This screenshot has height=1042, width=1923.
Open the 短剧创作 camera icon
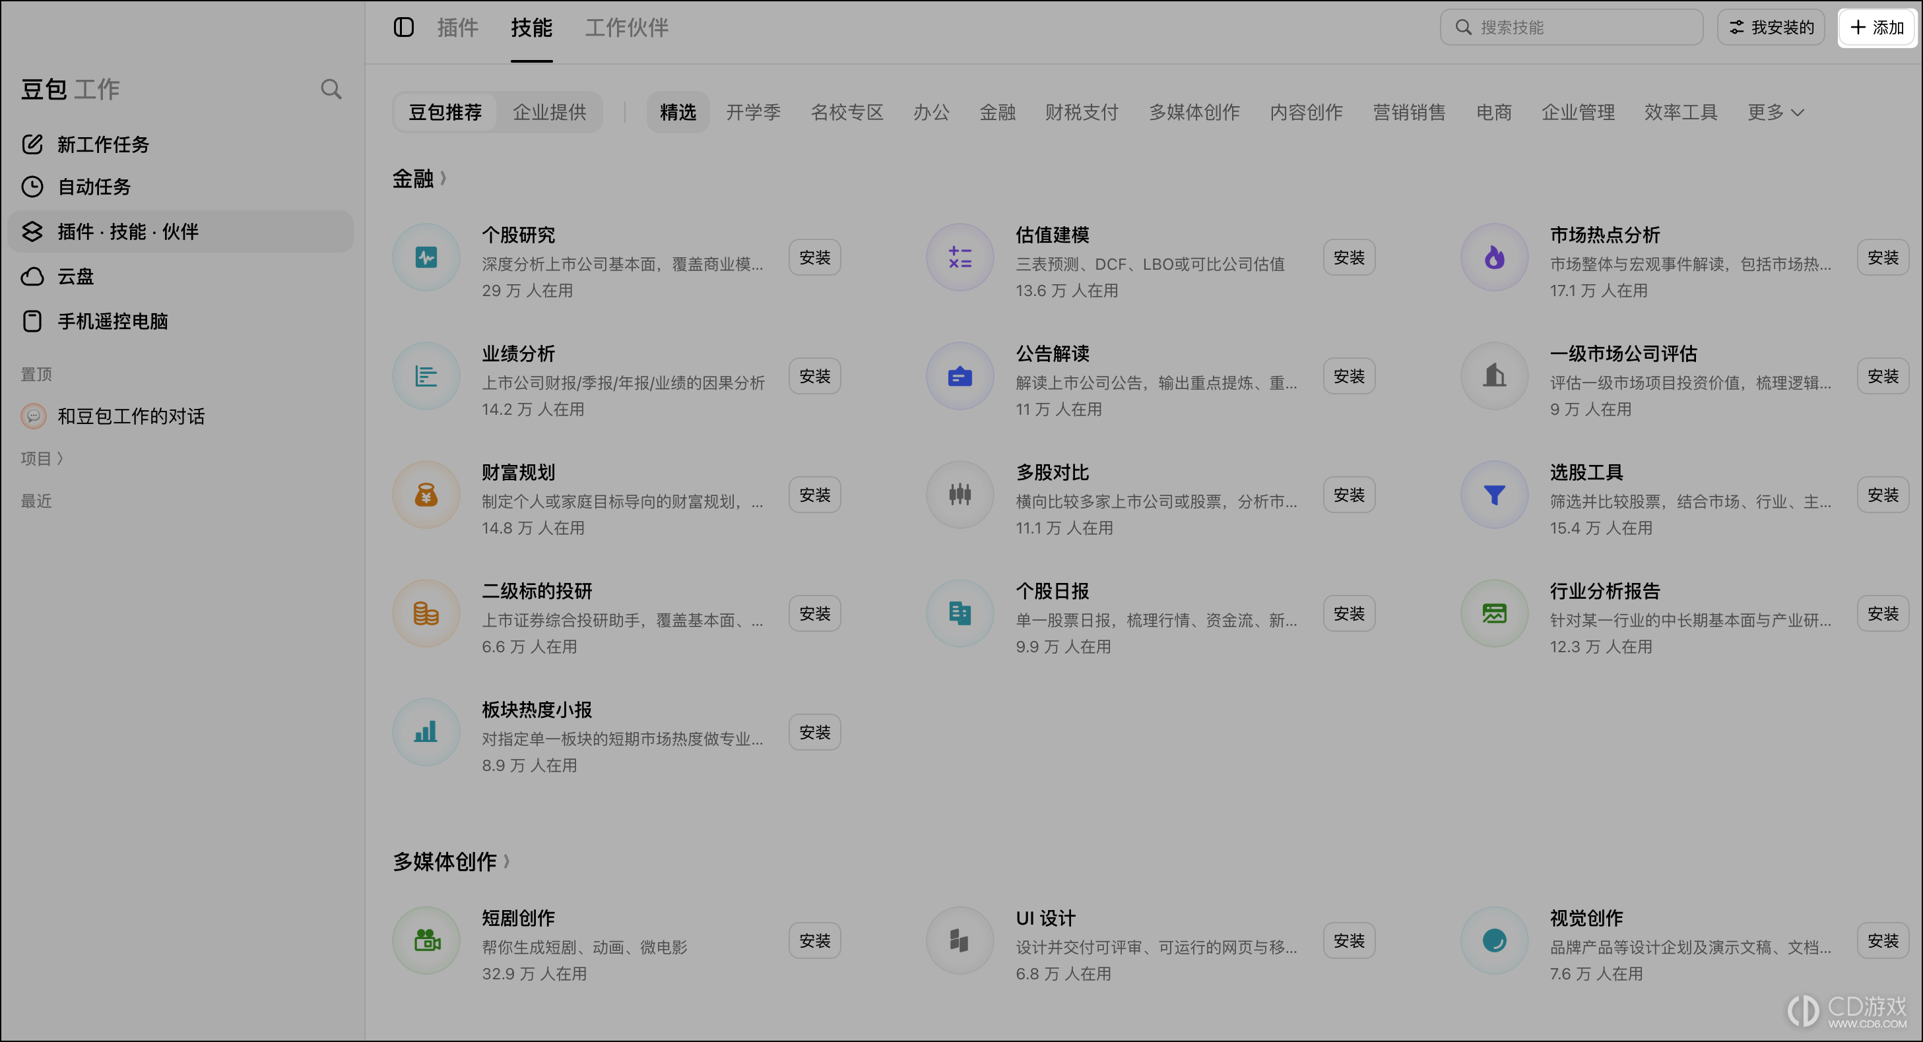click(426, 940)
